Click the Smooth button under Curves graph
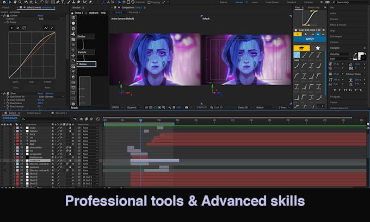Viewport: 370px width, 222px height. pos(47,82)
